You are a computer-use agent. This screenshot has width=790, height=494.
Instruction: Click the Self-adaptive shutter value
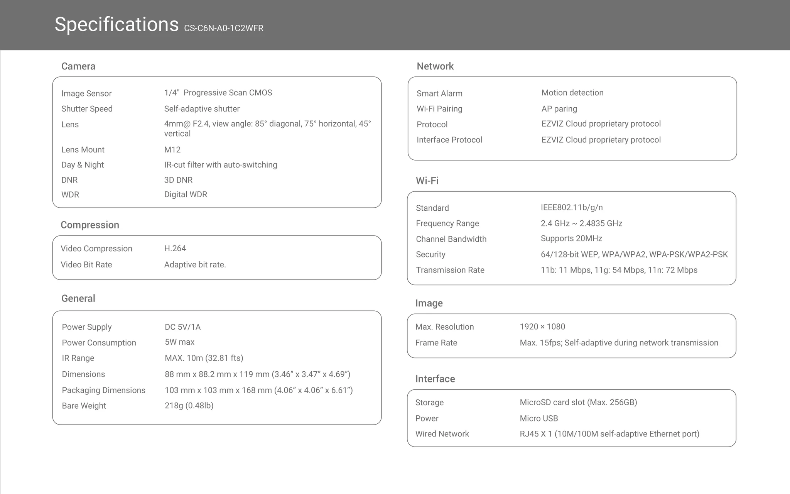tap(202, 109)
